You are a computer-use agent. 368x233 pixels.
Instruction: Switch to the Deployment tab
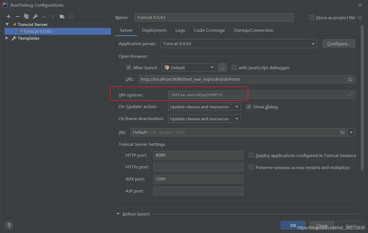tap(154, 30)
